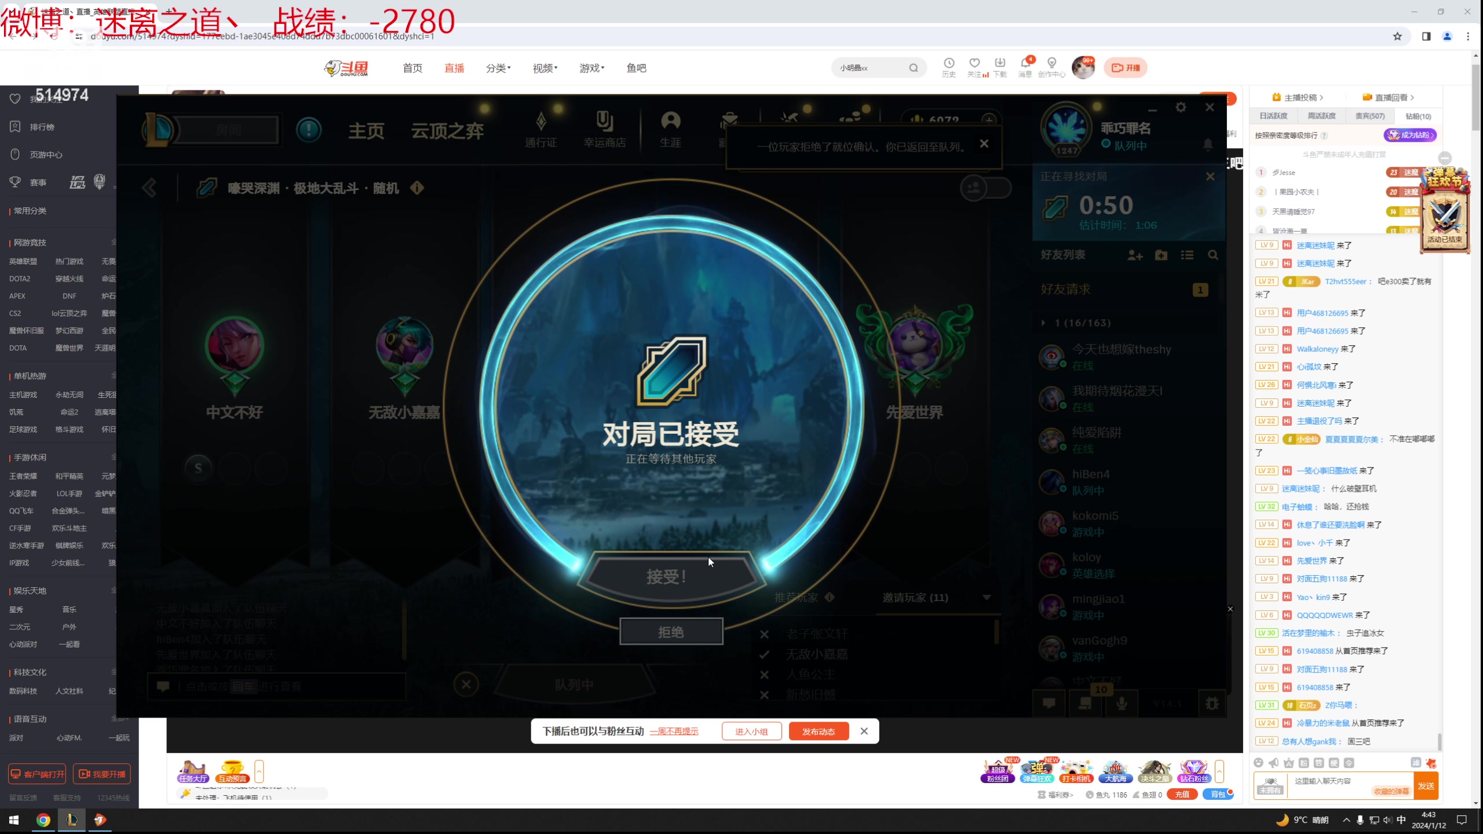Image resolution: width=1483 pixels, height=834 pixels.
Task: Toggle the open-party switch in the lobby
Action: tap(987, 188)
